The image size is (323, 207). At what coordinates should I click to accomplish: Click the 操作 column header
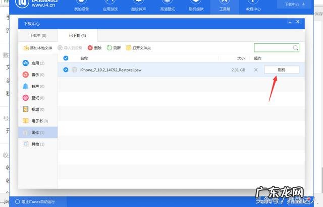click(257, 58)
